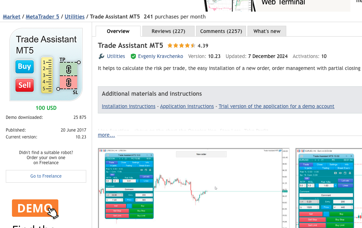Screen dimensions: 362x228
Task: Click the Current version 10.23 row
Action: pos(46,137)
